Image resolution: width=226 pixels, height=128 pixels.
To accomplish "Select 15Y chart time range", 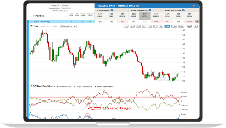I will [x=174, y=26].
